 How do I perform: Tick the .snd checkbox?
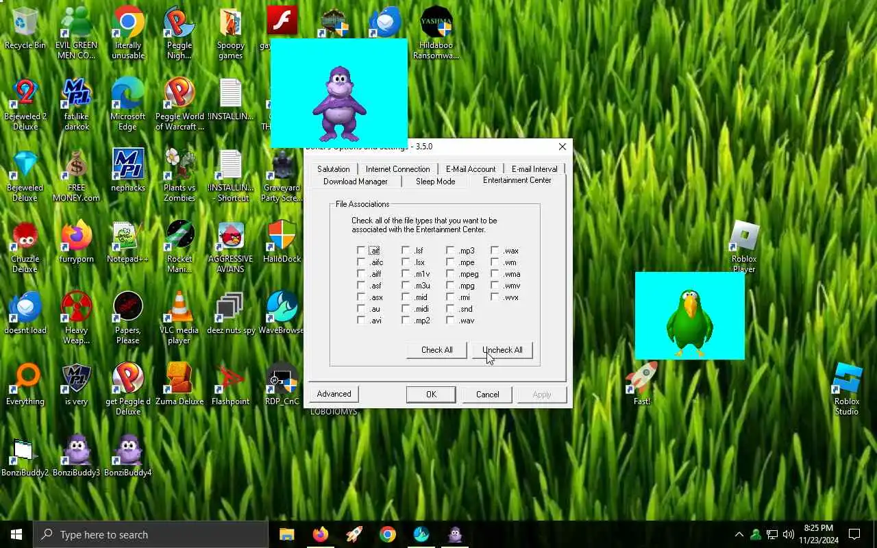pyautogui.click(x=450, y=309)
